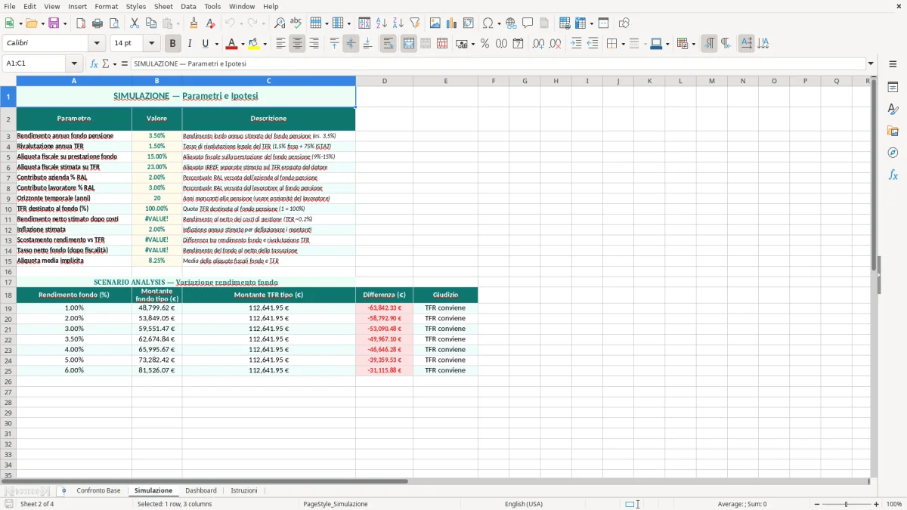Click the 100% zoom level
This screenshot has height=510, width=907.
[894, 504]
